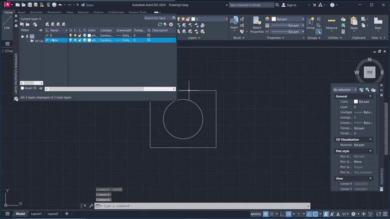
Task: Click the command line input field
Action: [203, 206]
